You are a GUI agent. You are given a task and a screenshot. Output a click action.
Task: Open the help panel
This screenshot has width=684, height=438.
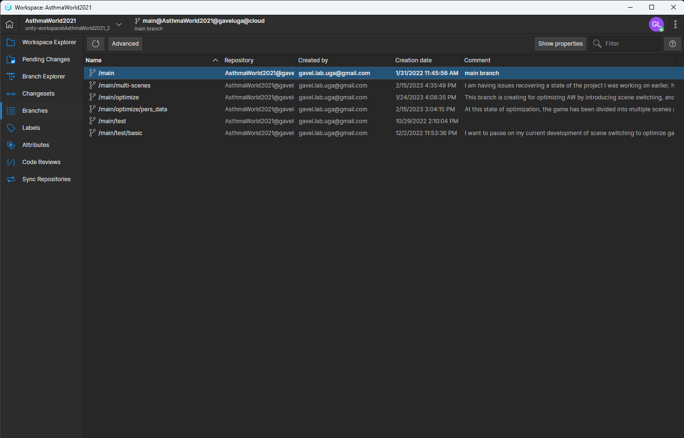coord(672,43)
